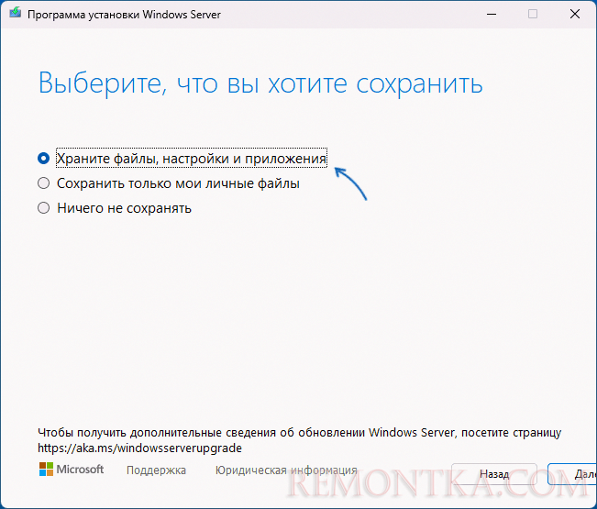The height and width of the screenshot is (509, 597).
Task: Open the Поддержка link
Action: [156, 470]
